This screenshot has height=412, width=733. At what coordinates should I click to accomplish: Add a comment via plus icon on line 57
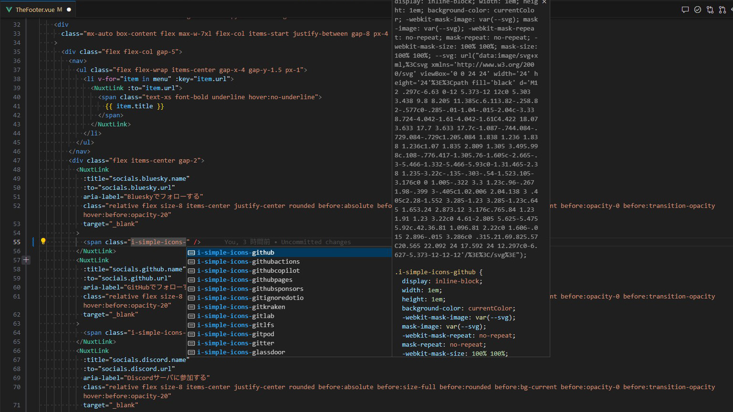click(x=26, y=260)
